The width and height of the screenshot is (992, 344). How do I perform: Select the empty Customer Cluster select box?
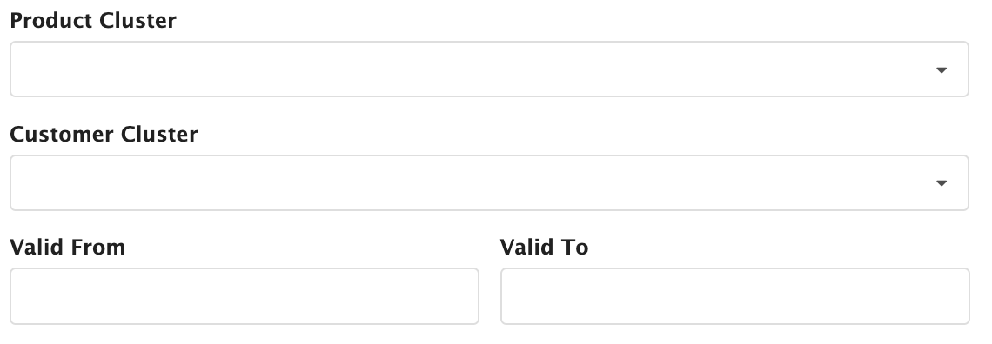pyautogui.click(x=489, y=183)
